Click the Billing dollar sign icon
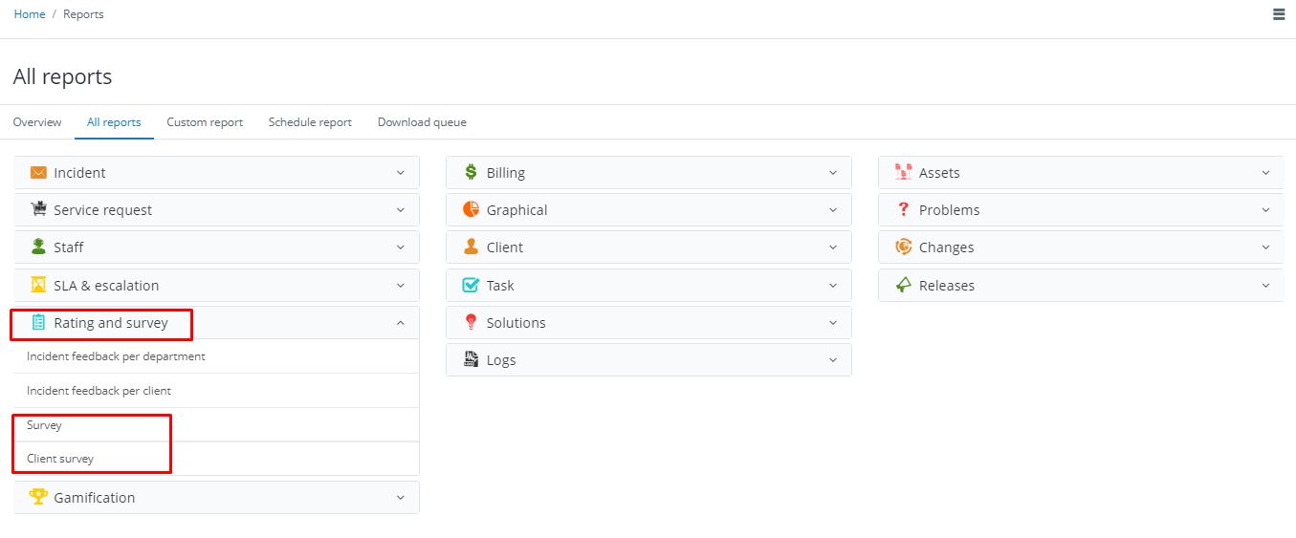Viewport: 1296px width, 538px height. click(x=471, y=172)
